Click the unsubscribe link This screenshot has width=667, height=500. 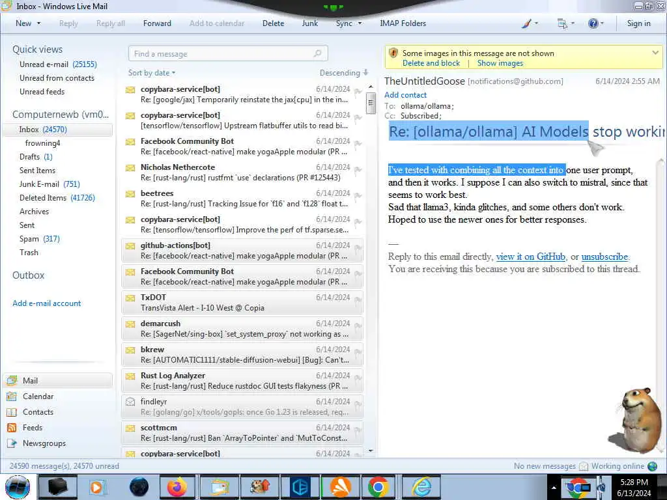point(604,257)
